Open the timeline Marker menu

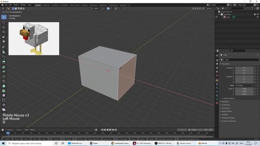[x=32, y=130]
